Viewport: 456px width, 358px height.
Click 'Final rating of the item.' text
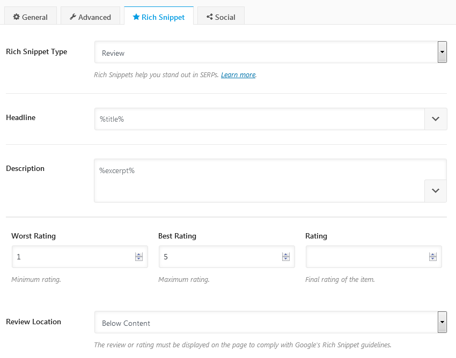pyautogui.click(x=340, y=280)
